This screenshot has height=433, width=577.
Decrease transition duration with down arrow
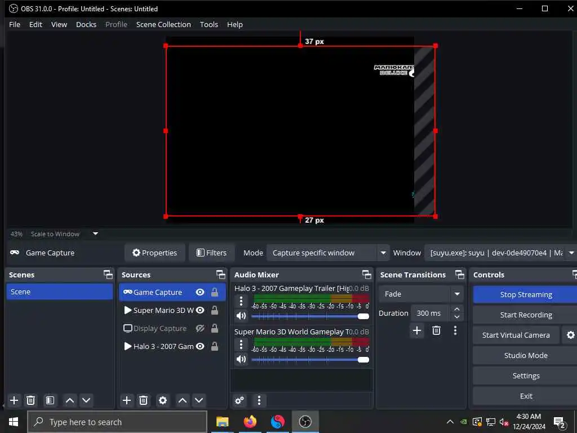(x=456, y=317)
